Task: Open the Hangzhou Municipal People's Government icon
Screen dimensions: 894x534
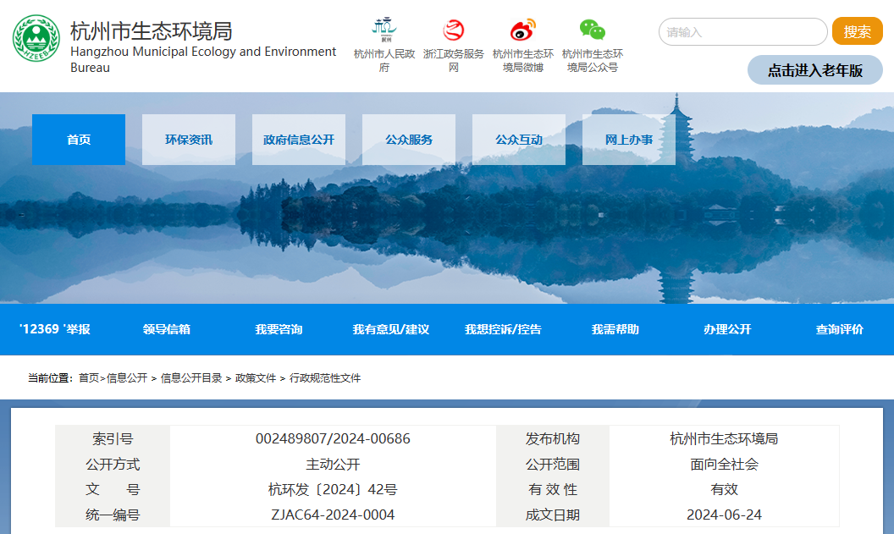Action: click(x=385, y=32)
